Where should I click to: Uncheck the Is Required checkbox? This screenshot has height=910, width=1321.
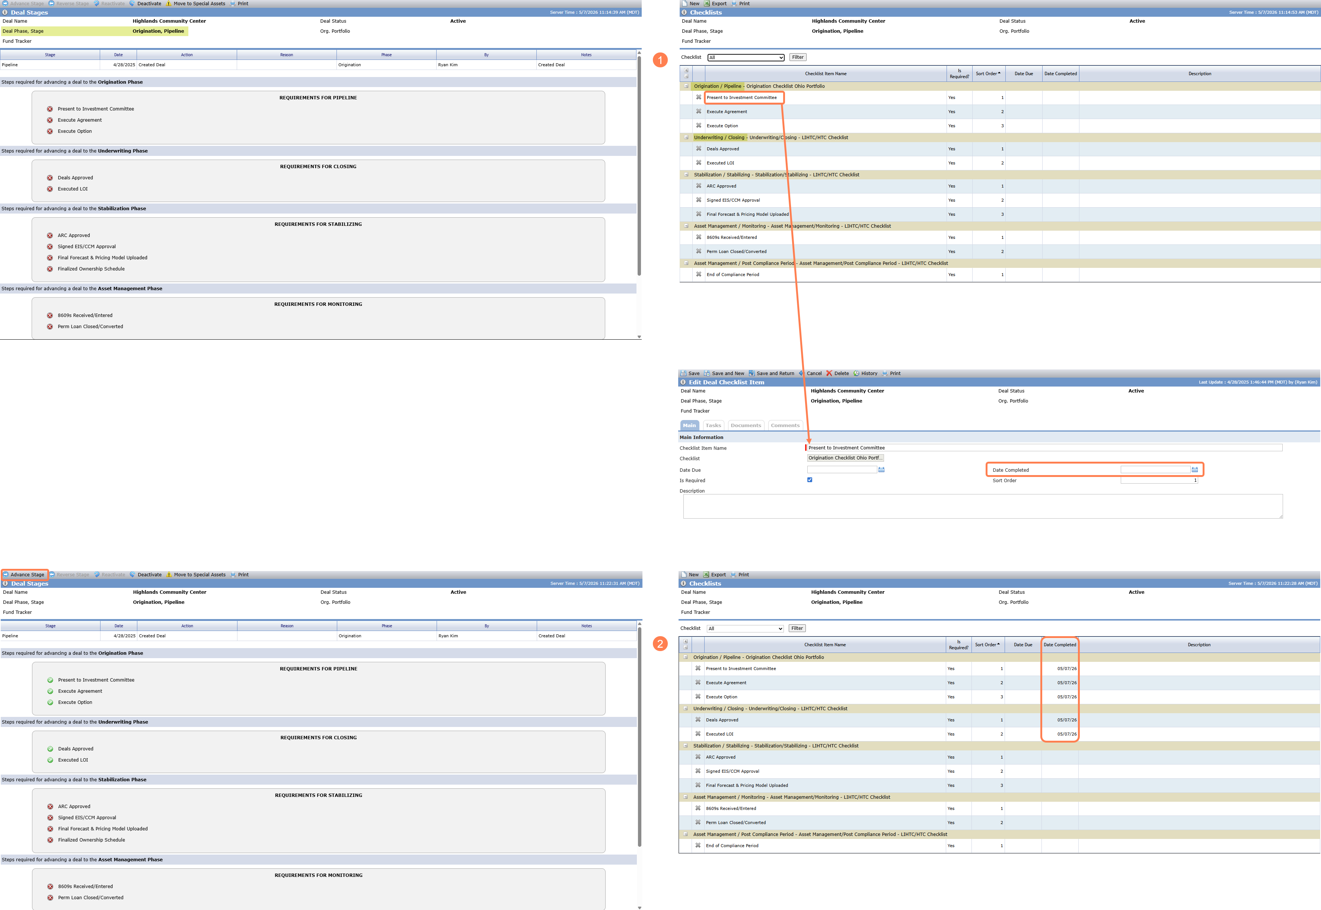coord(809,480)
